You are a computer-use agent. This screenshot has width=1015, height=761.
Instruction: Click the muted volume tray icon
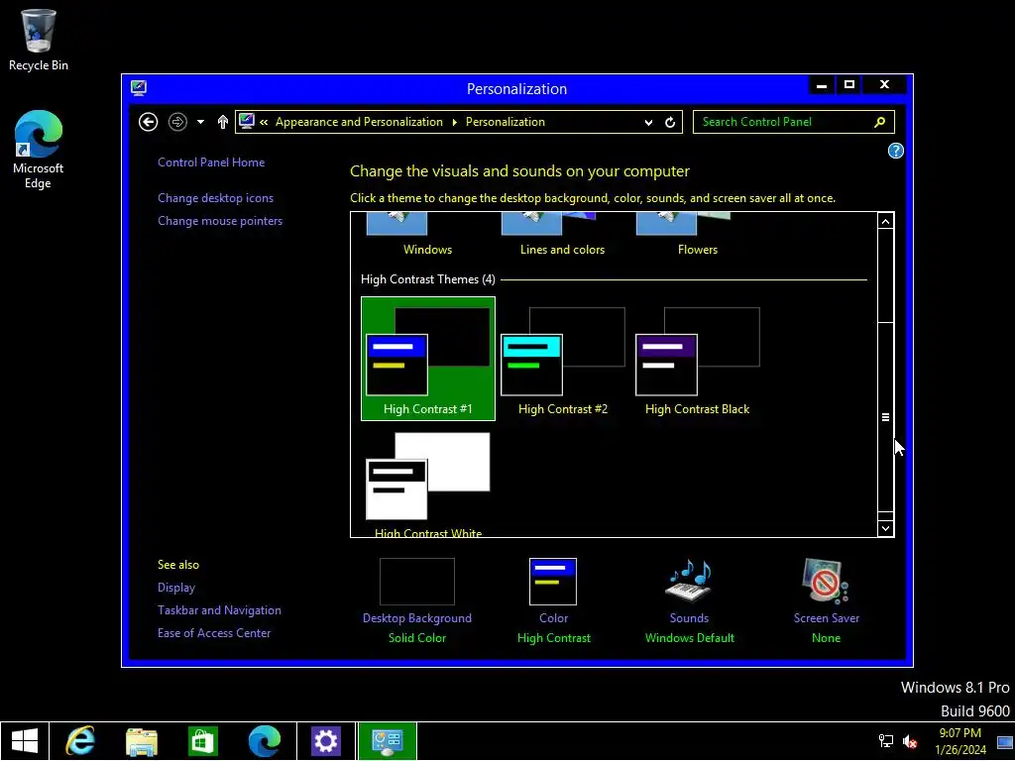point(910,741)
